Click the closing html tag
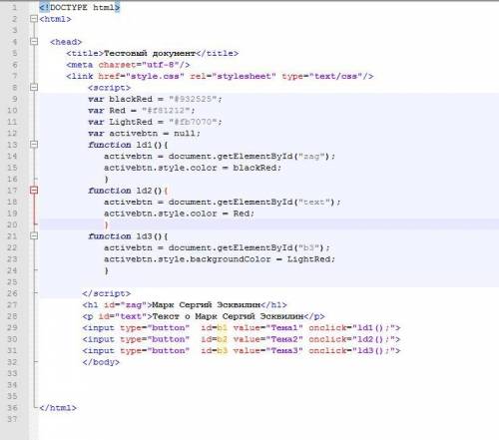 (58, 408)
